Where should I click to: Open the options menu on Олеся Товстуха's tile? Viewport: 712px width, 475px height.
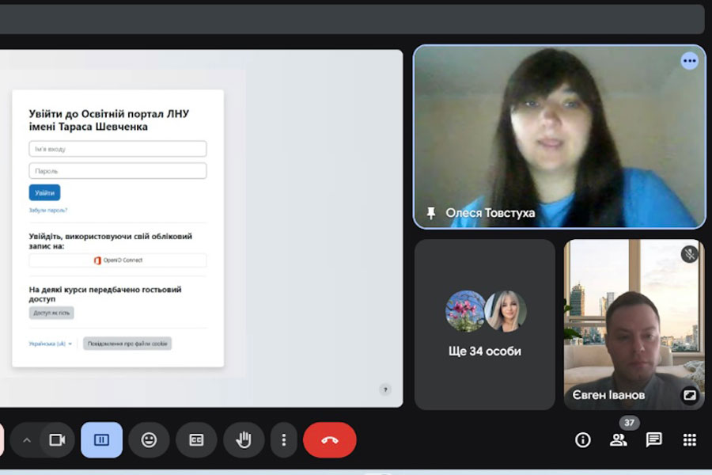pos(689,61)
